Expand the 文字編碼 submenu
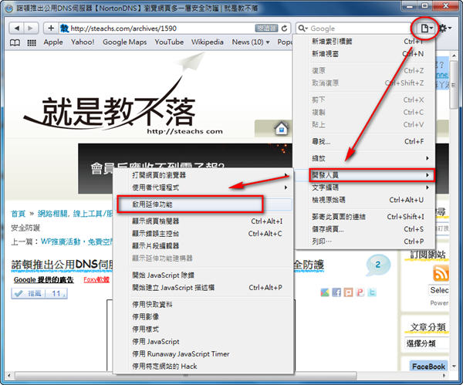The image size is (463, 385). (371, 187)
